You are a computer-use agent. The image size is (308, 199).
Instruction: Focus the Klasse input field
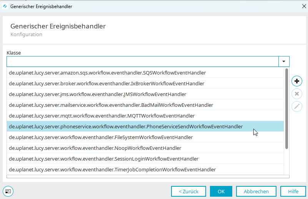(x=143, y=61)
